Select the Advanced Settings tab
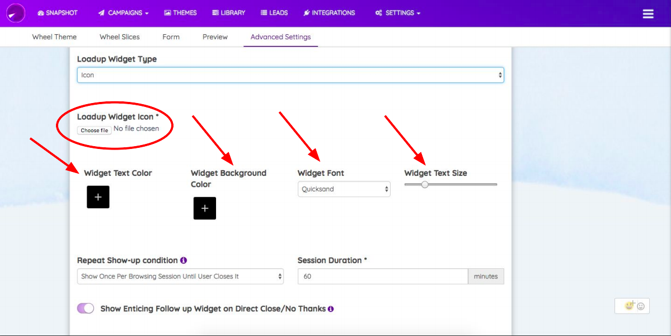671x336 pixels. 281,37
